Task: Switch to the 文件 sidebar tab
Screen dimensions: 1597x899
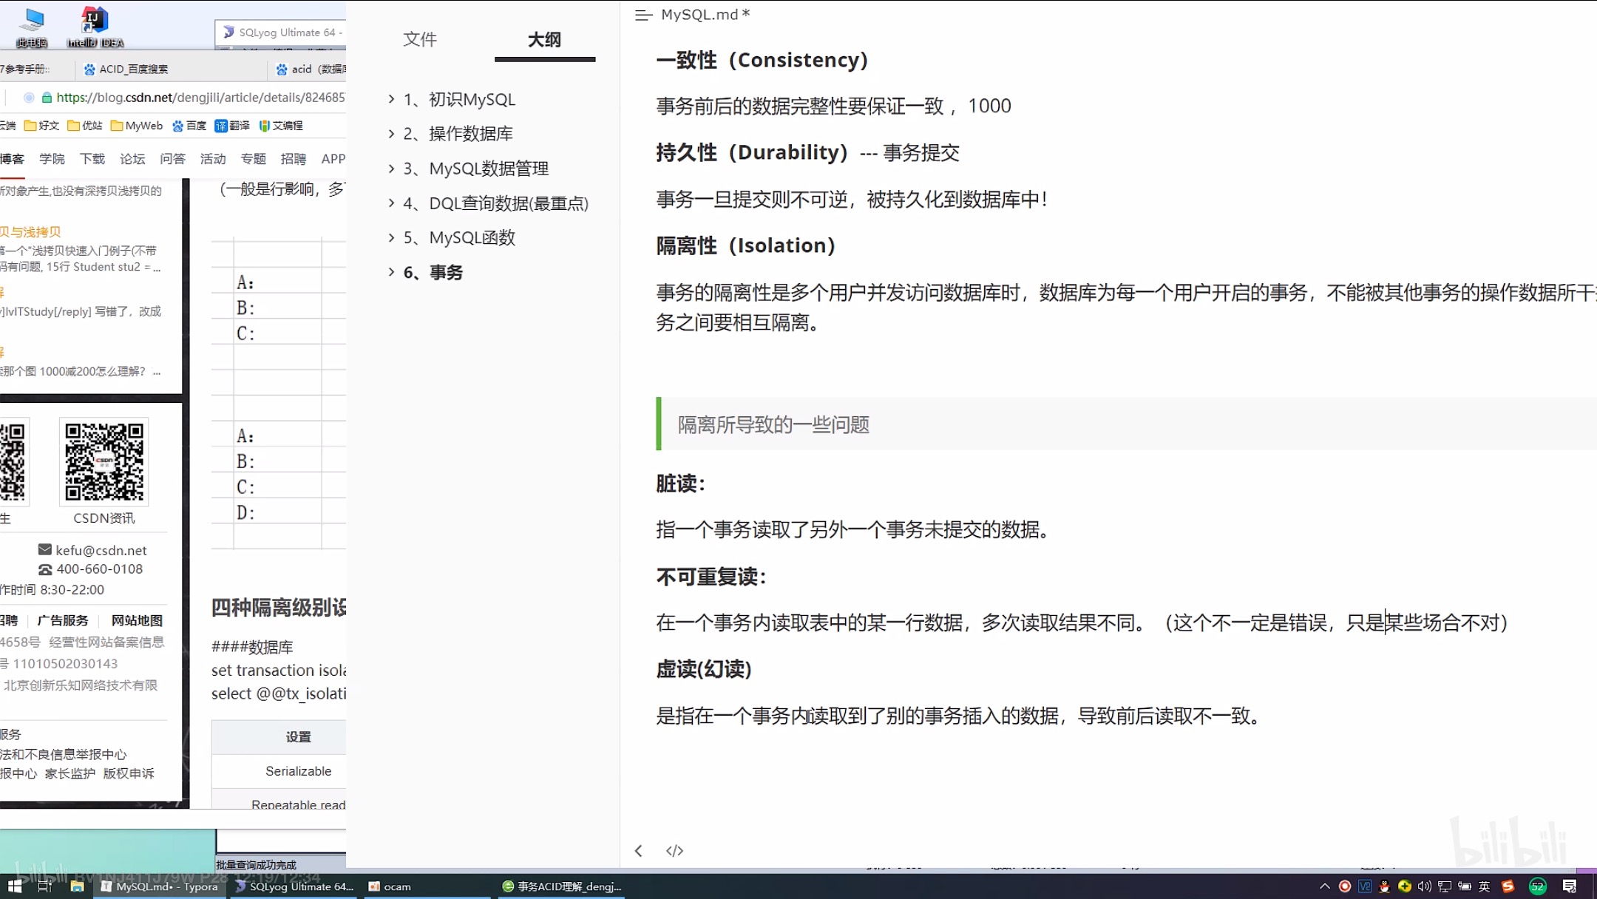Action: click(x=420, y=39)
